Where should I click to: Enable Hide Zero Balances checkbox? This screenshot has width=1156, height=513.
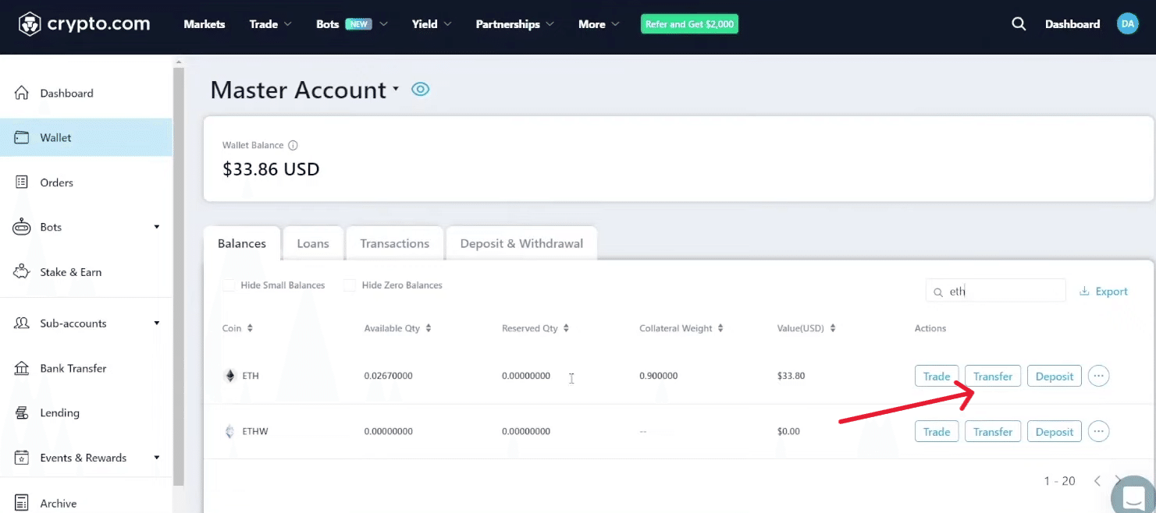(350, 285)
